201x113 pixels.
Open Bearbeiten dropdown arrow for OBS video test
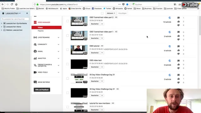click(x=102, y=67)
